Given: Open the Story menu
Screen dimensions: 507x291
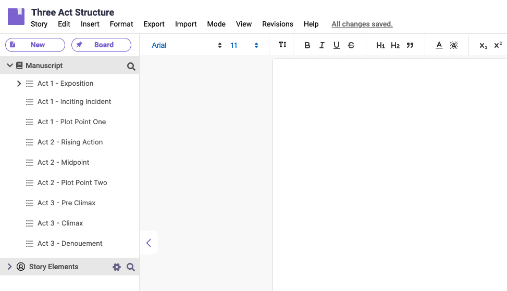Looking at the screenshot, I should click(39, 24).
